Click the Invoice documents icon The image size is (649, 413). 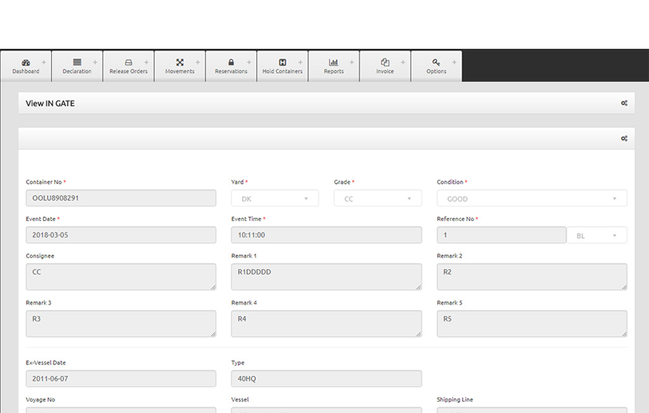(x=385, y=62)
